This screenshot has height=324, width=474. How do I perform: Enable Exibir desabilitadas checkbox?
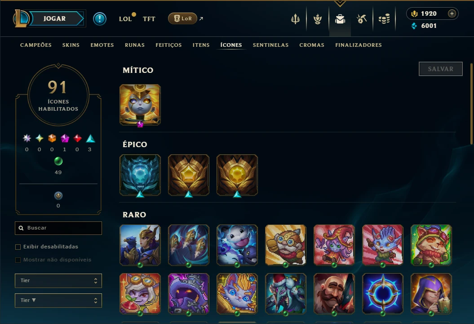pyautogui.click(x=18, y=247)
